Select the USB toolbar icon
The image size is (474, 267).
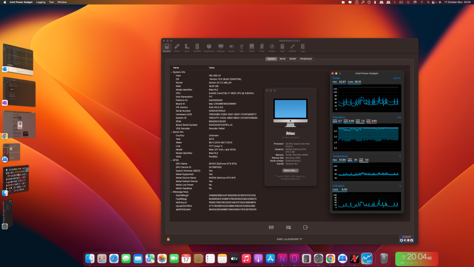click(x=242, y=48)
